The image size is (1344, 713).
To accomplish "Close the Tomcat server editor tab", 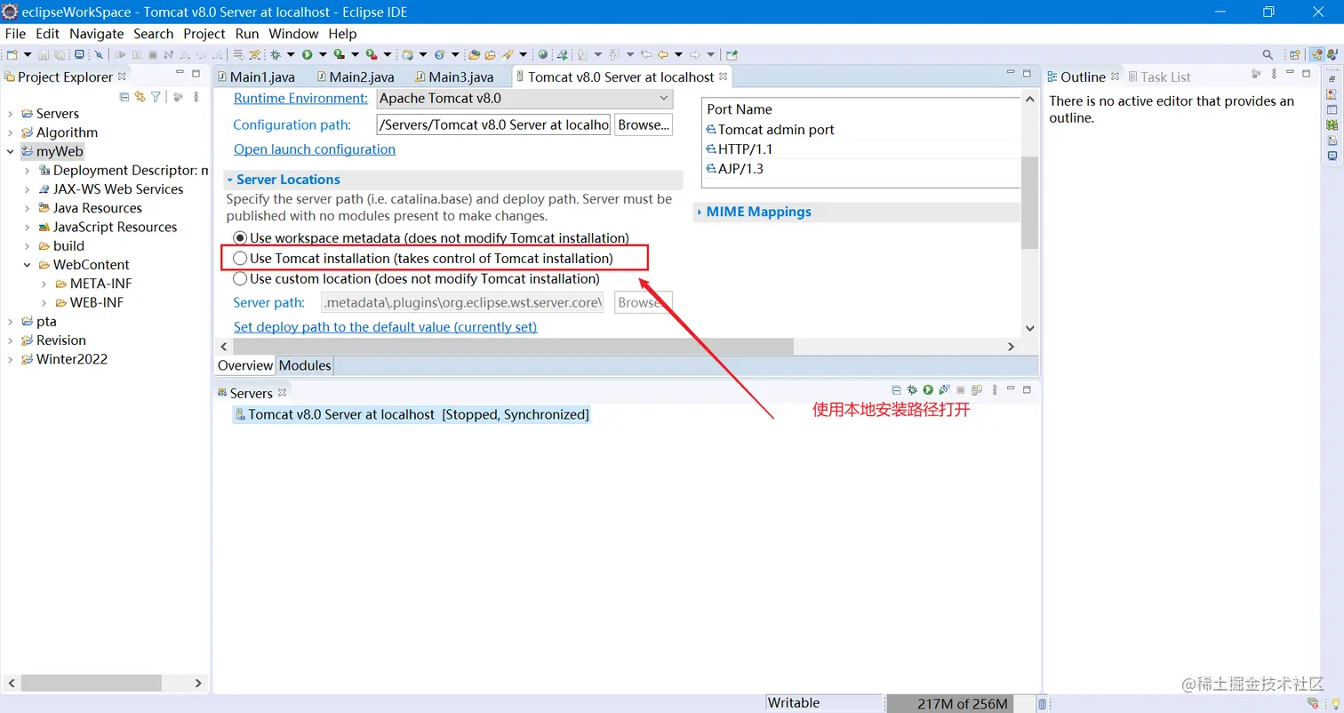I will click(x=724, y=76).
